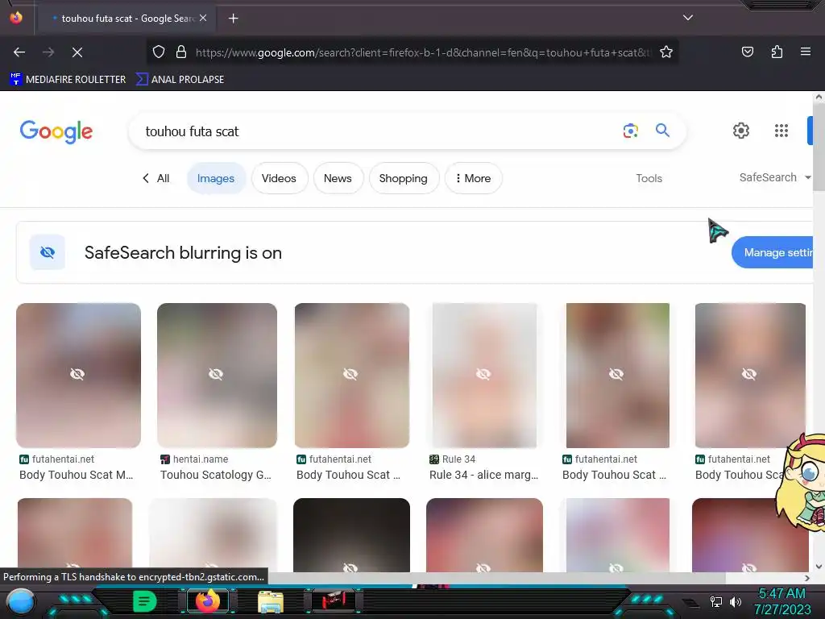This screenshot has width=825, height=619.
Task: Open the Google apps grid
Action: pyautogui.click(x=781, y=131)
